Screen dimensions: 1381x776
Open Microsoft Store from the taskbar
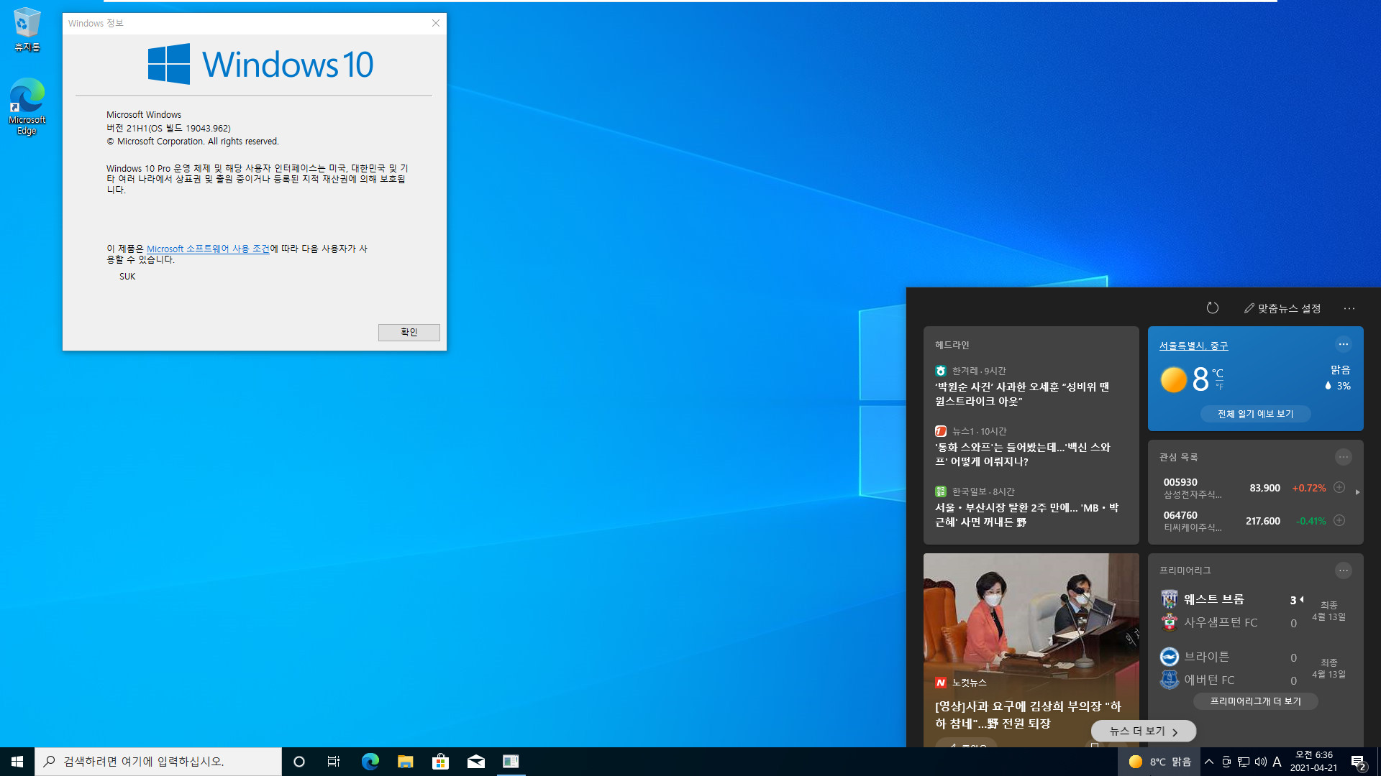coord(440,762)
